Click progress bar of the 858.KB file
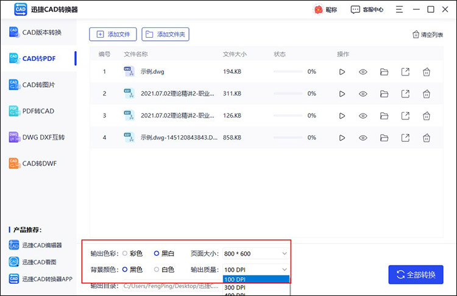This screenshot has width=457, height=296. tap(288, 138)
